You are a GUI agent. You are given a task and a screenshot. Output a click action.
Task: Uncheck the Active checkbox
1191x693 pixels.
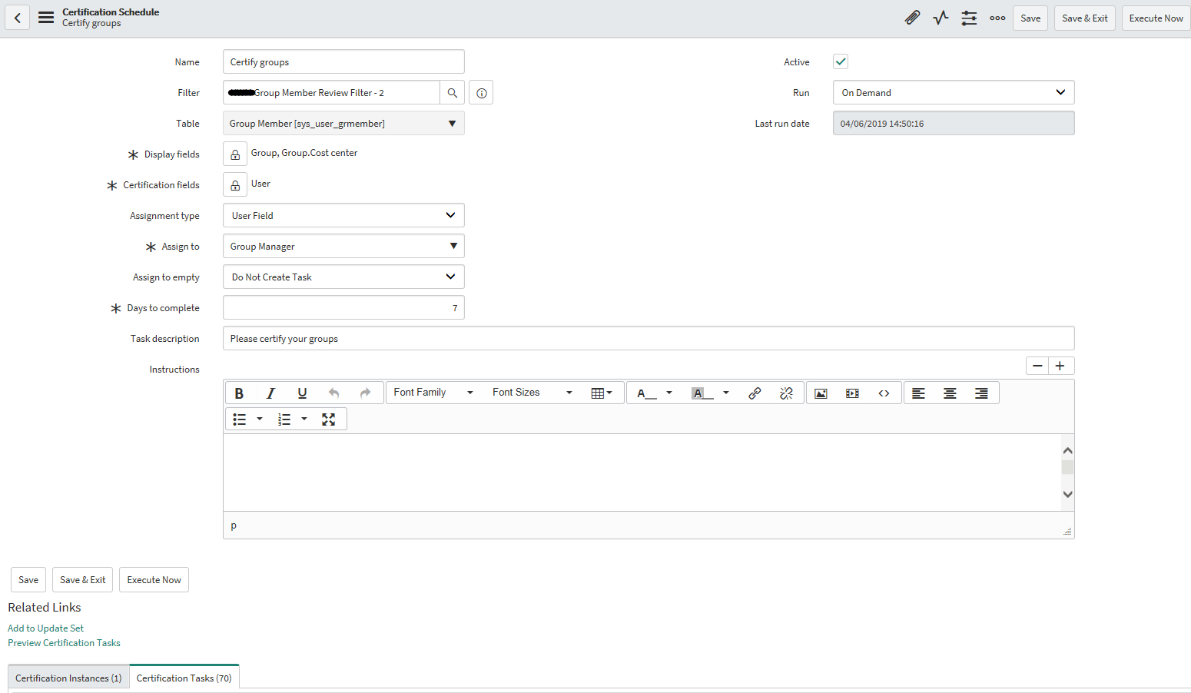[x=840, y=61]
